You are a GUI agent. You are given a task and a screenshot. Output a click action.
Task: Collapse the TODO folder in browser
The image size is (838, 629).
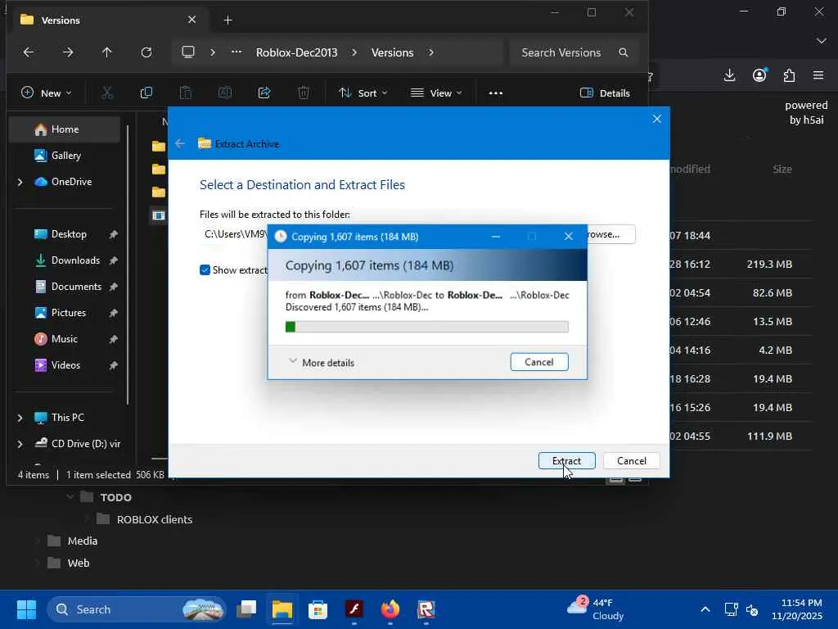tap(70, 497)
